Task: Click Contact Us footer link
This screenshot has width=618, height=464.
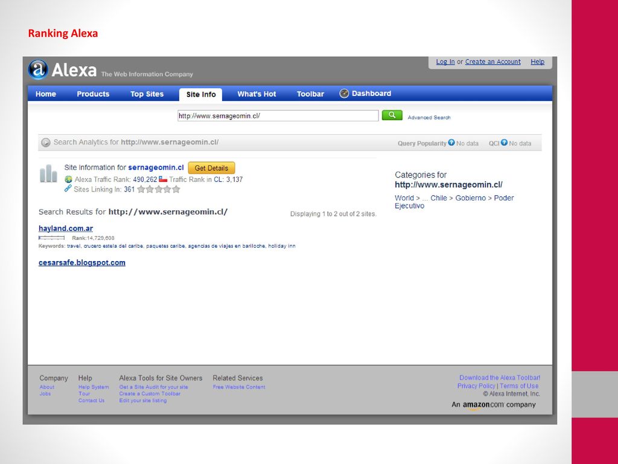Action: (92, 401)
